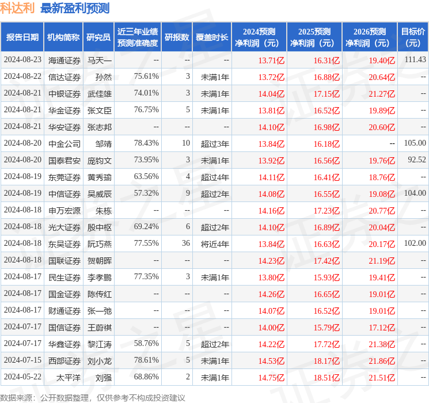
Task: Click target price 111.43
Action: tap(415, 60)
